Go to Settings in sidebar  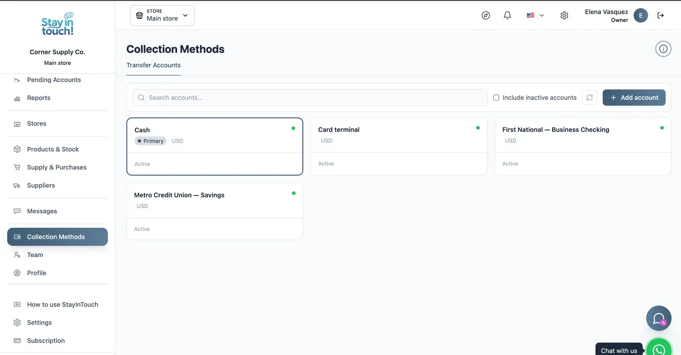57,323
